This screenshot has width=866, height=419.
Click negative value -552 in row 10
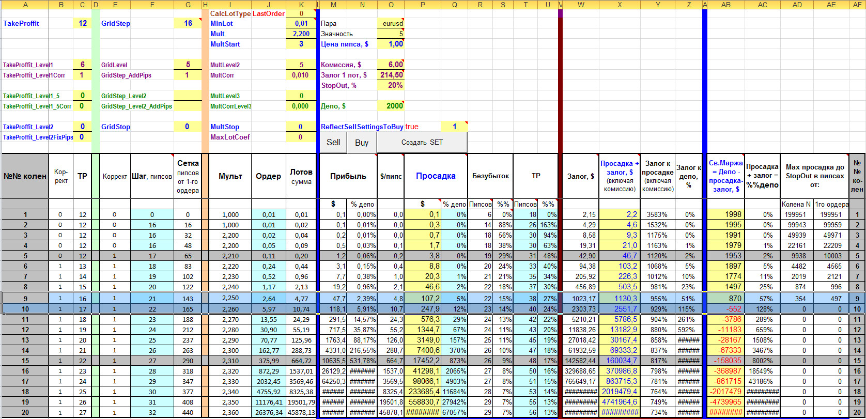(725, 308)
